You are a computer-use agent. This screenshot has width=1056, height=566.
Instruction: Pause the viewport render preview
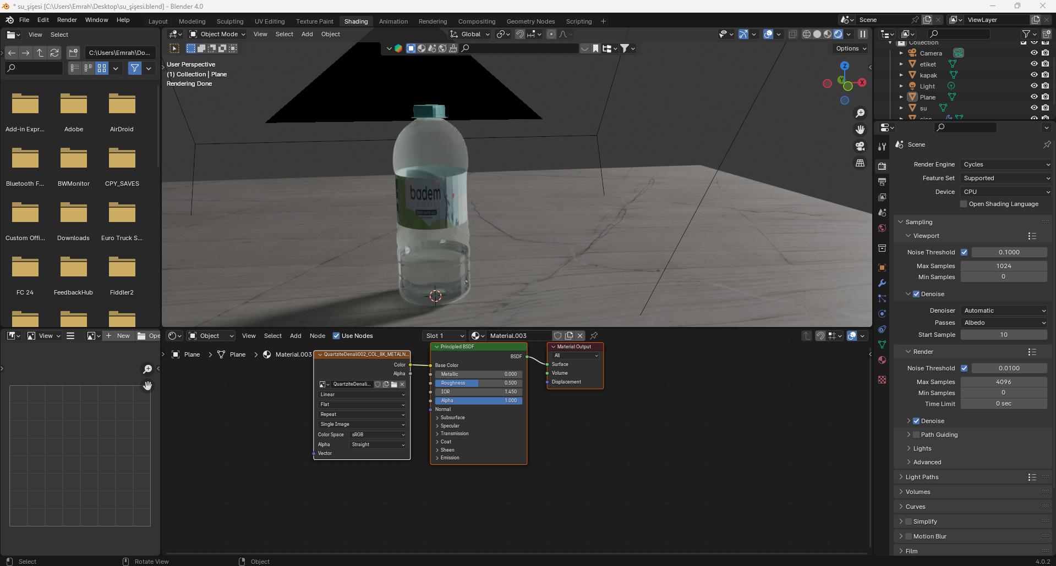tap(862, 34)
